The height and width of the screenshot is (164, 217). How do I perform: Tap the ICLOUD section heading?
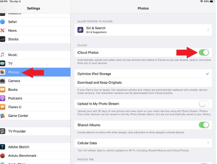pos(82,45)
